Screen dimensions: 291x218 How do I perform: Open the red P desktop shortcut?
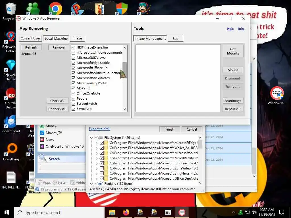(77, 8)
